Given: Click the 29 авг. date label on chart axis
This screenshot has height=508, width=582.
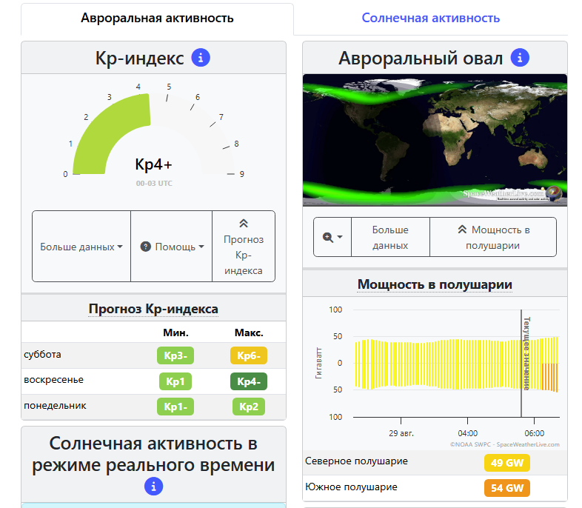Looking at the screenshot, I should 401,433.
